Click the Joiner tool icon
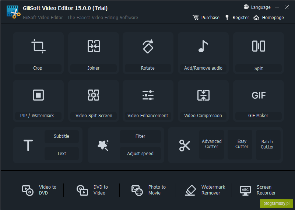This screenshot has width=295, height=210. point(94,46)
